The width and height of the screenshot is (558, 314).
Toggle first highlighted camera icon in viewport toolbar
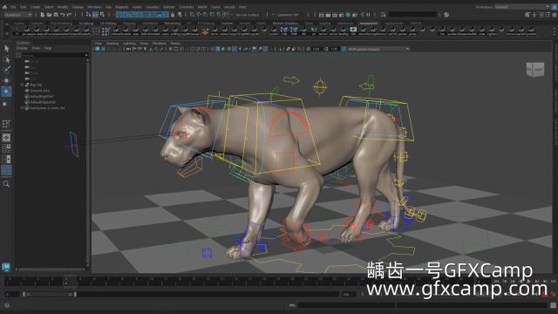[98, 49]
